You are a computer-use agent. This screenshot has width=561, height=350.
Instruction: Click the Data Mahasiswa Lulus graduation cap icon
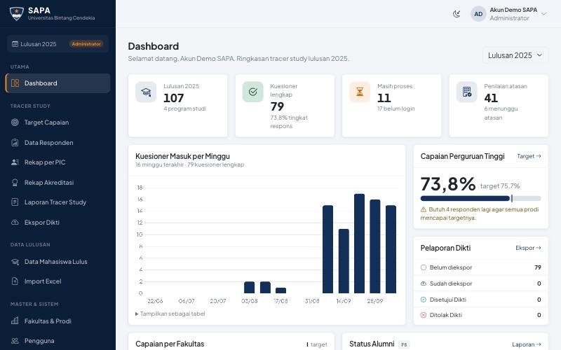click(x=15, y=261)
